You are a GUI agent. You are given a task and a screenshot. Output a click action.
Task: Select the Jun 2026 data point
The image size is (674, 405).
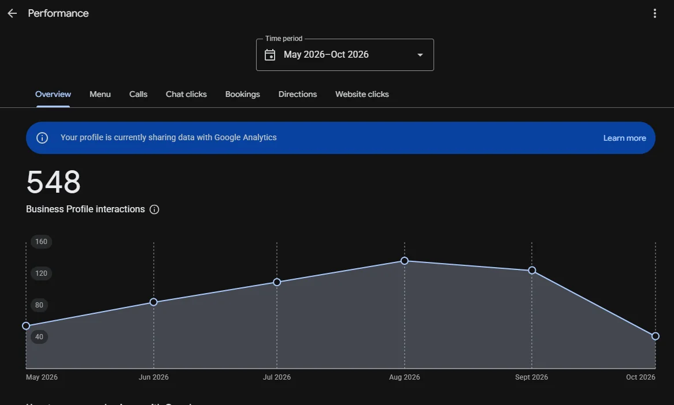(x=153, y=302)
